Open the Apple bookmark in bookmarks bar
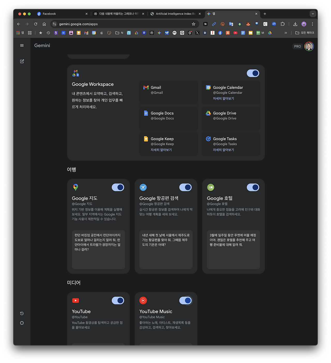Screen dimensions: 331x363 coord(102,33)
